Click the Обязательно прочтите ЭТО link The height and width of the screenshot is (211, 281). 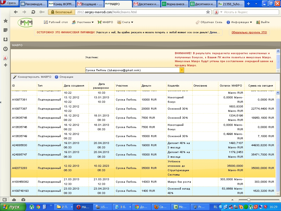click(x=249, y=32)
